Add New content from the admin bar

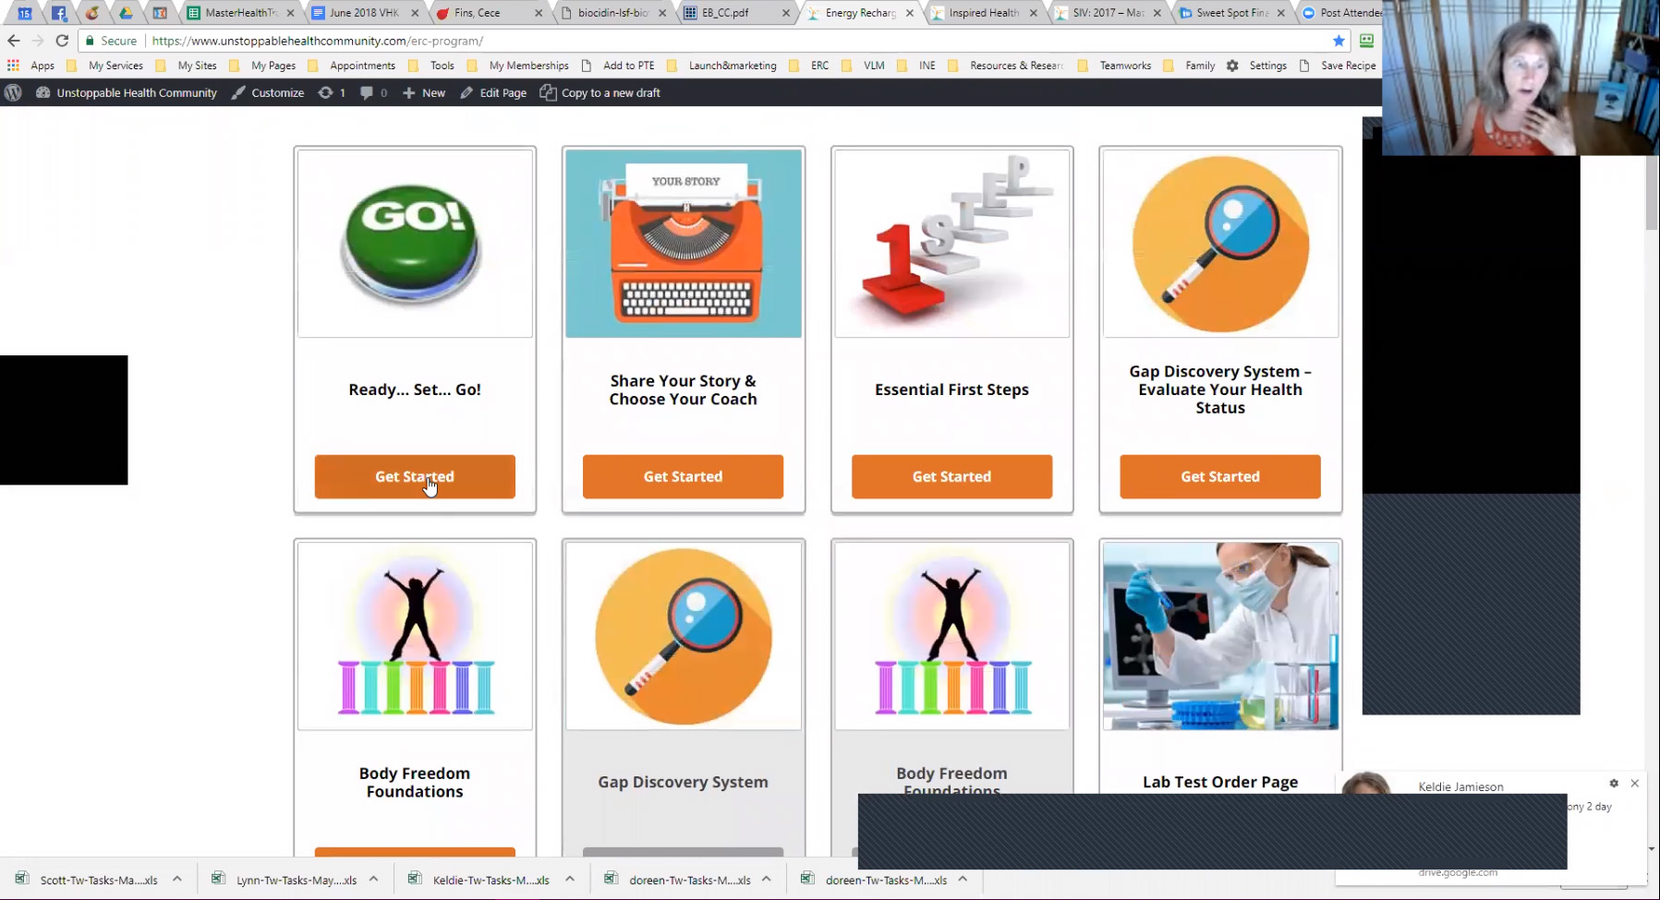click(424, 92)
